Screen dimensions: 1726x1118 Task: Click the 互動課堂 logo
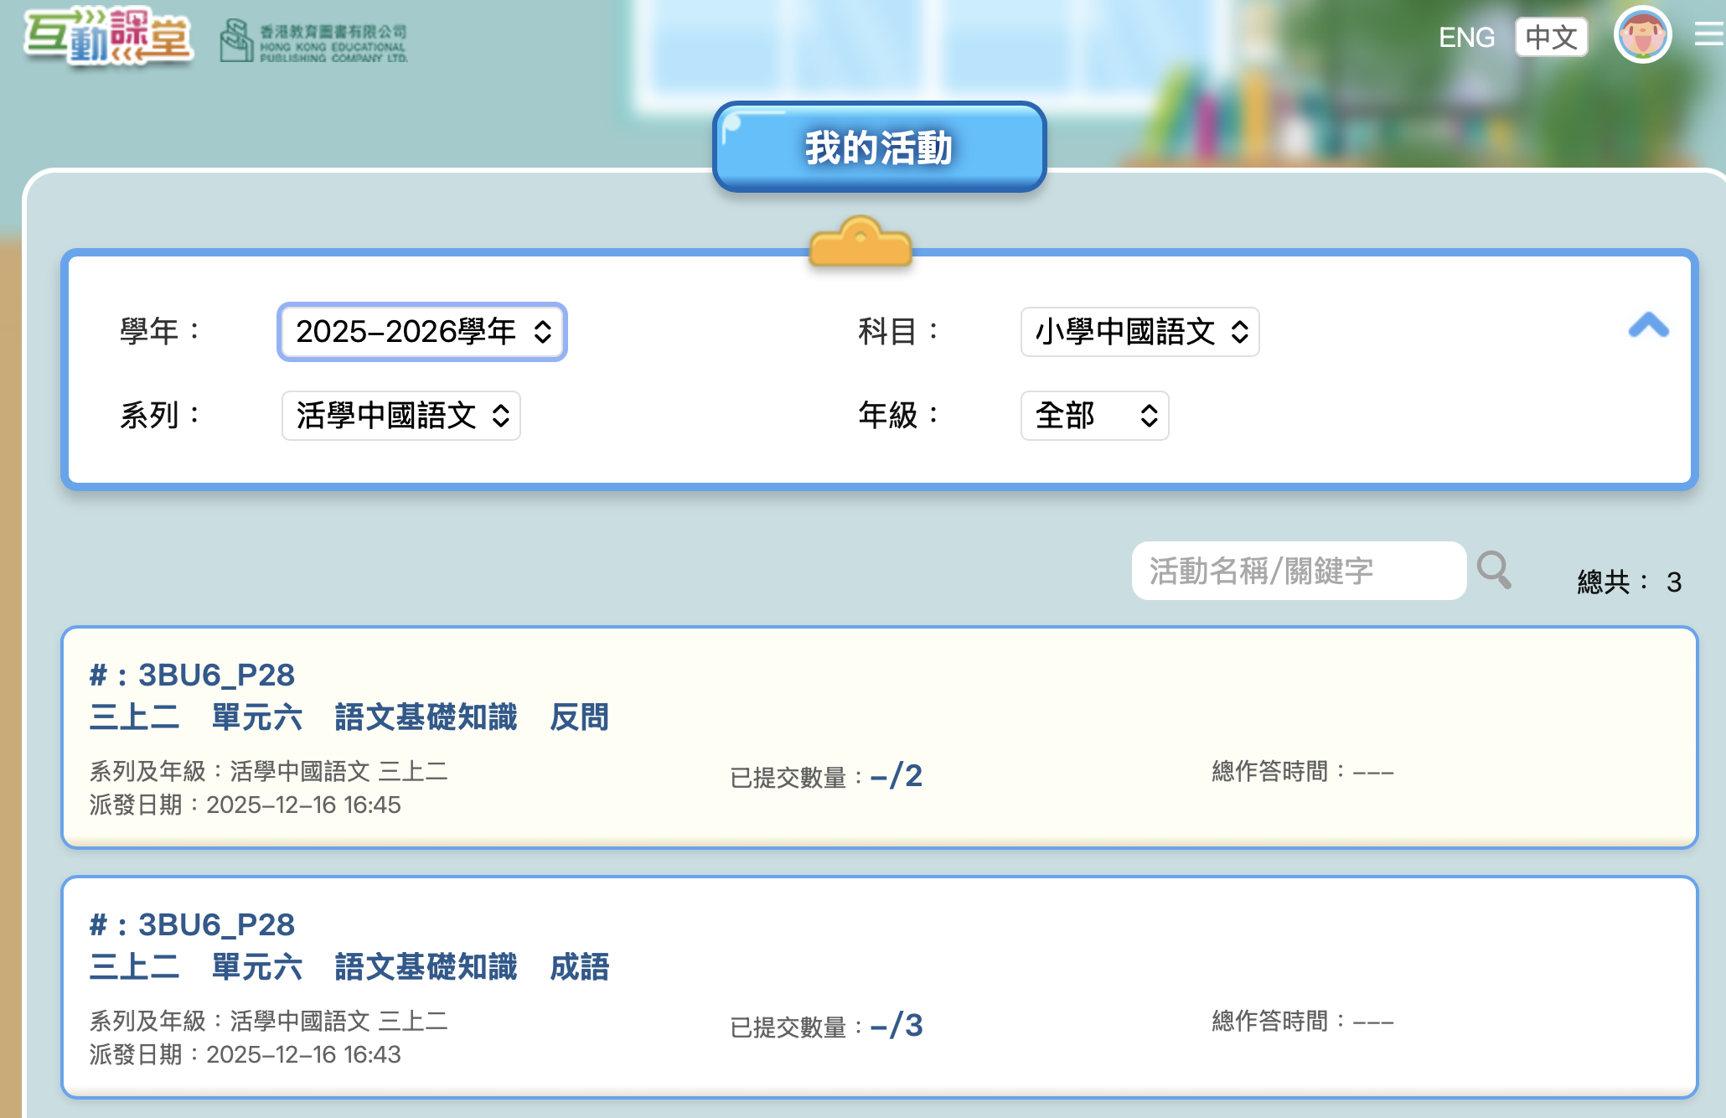(109, 36)
